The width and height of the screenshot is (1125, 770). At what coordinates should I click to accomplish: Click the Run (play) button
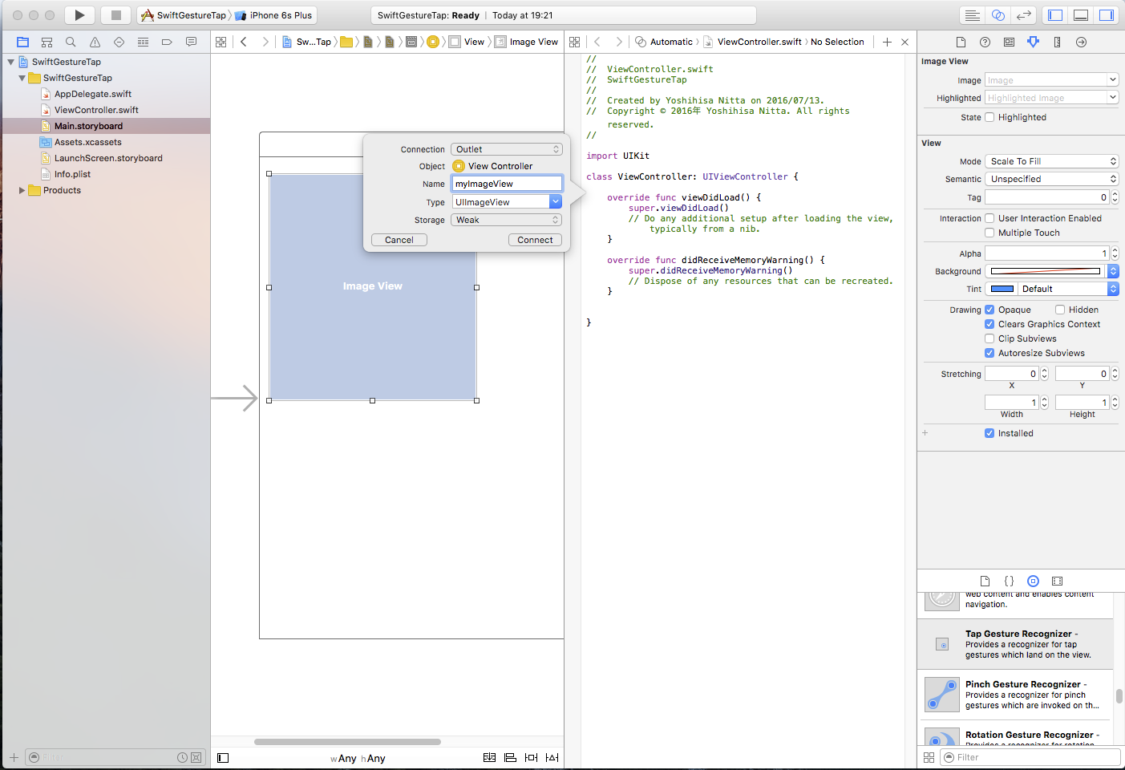(x=79, y=15)
